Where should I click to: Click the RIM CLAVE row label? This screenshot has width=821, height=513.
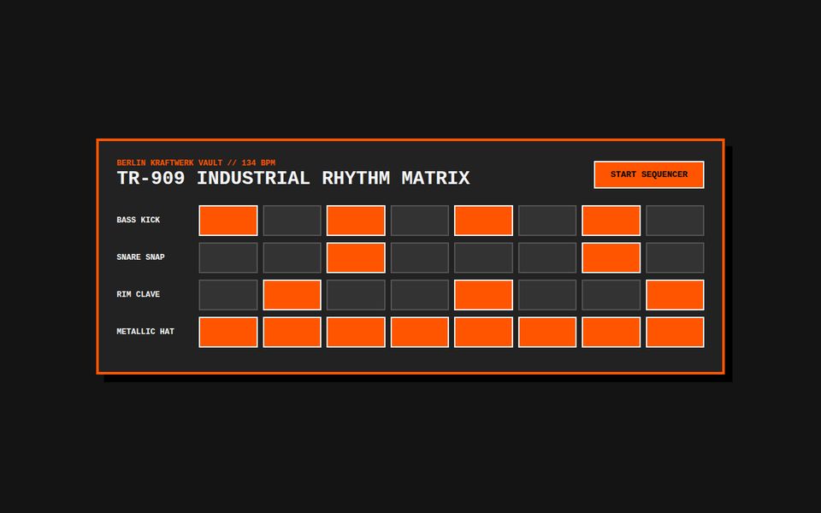[139, 294]
